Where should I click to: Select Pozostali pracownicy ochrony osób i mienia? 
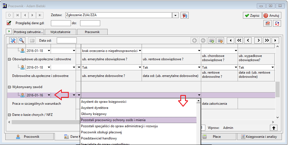(139, 120)
